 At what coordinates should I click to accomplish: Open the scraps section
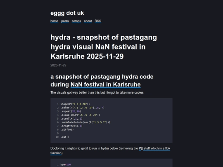point(76,21)
